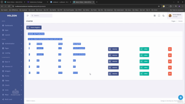Toggle fullscreen mode icon
This screenshot has width=185, height=104.
tap(159, 16)
